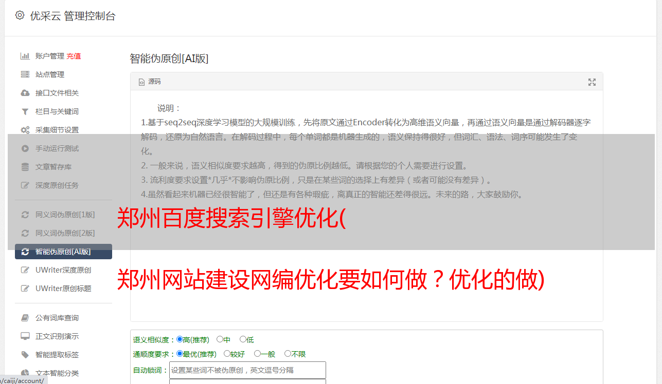The width and height of the screenshot is (662, 384).
Task: Open 同义词伪原创[1版] menu item
Action: (x=65, y=215)
